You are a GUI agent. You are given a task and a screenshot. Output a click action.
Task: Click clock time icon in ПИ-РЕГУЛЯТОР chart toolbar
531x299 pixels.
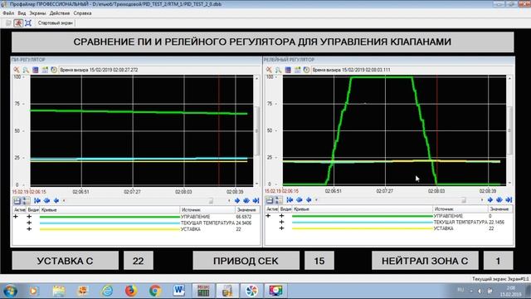(54, 70)
